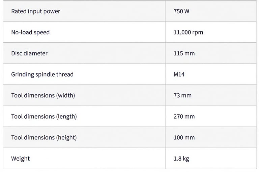
Task: Select the 1.8 kg weight value
Action: [181, 159]
